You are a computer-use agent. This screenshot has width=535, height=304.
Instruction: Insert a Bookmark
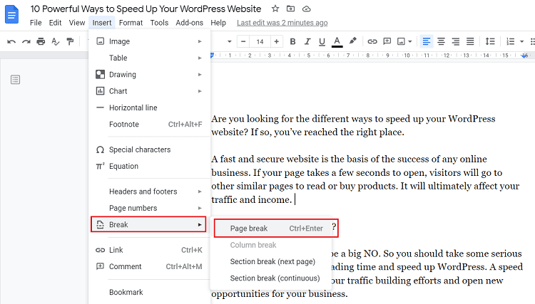pyautogui.click(x=150, y=292)
